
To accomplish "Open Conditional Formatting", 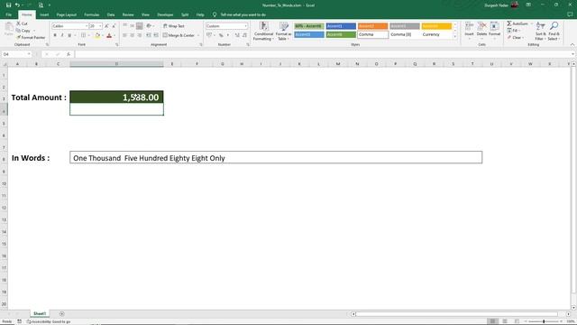I will point(263,31).
